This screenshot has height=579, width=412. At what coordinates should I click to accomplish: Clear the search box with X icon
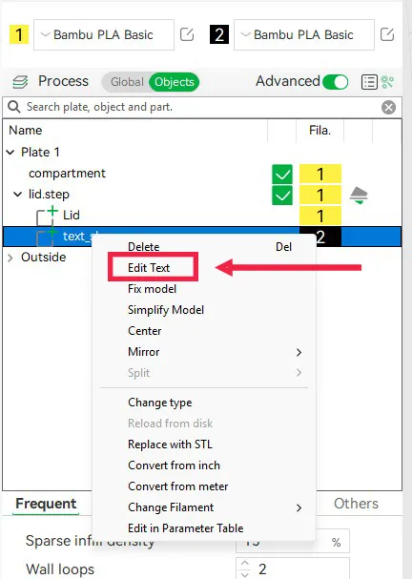tap(388, 108)
